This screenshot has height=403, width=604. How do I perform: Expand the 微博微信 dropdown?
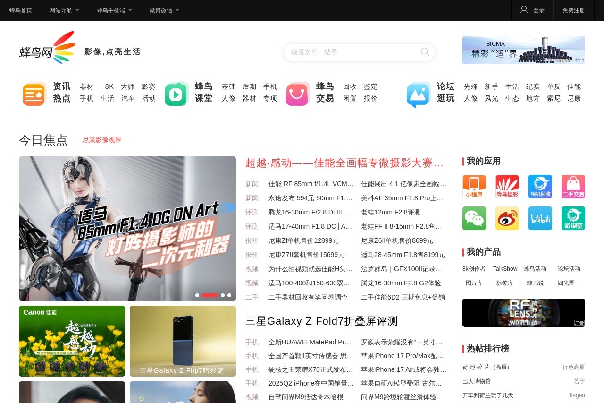pyautogui.click(x=164, y=10)
